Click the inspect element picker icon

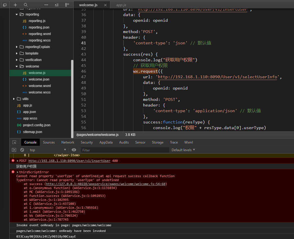tap(14, 142)
